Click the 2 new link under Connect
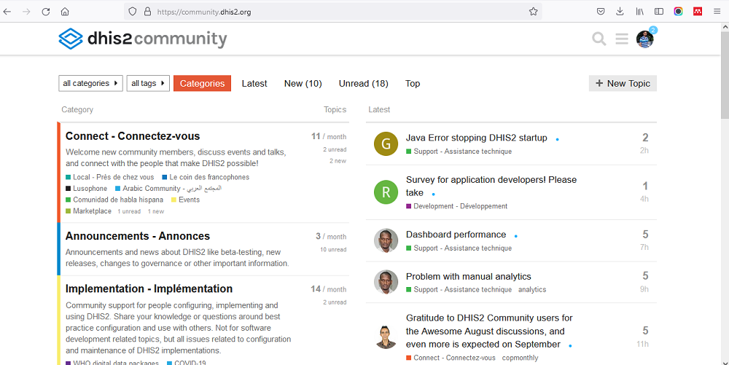729x365 pixels. pyautogui.click(x=338, y=161)
